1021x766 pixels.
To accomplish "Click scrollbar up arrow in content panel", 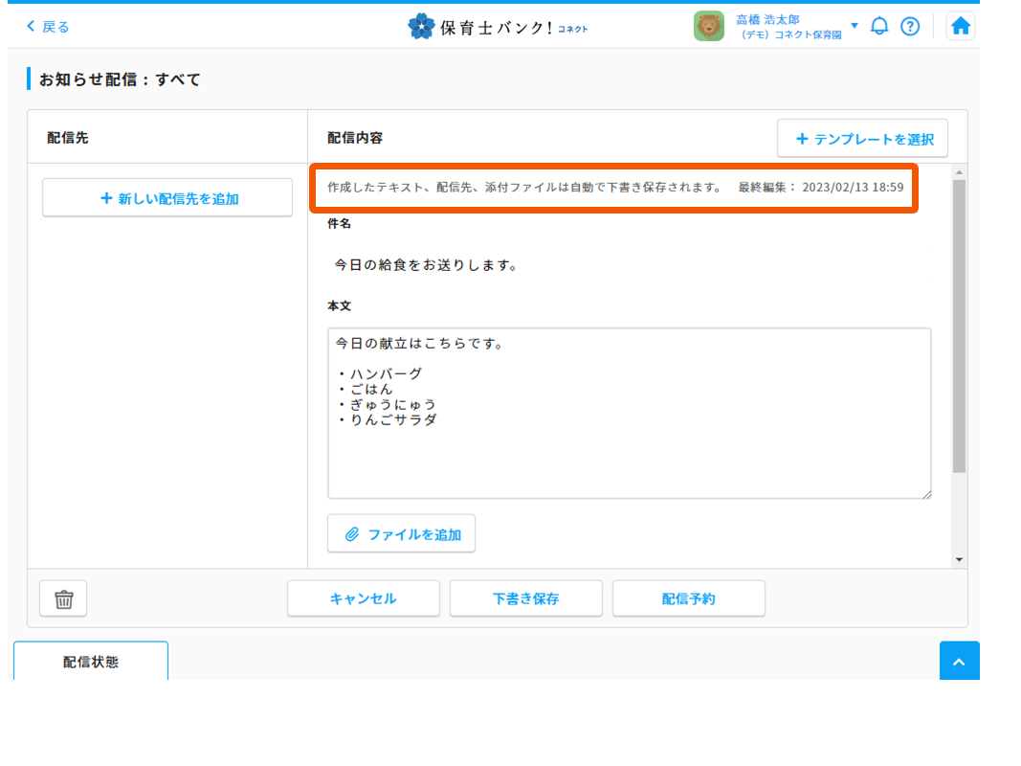I will coord(959,171).
